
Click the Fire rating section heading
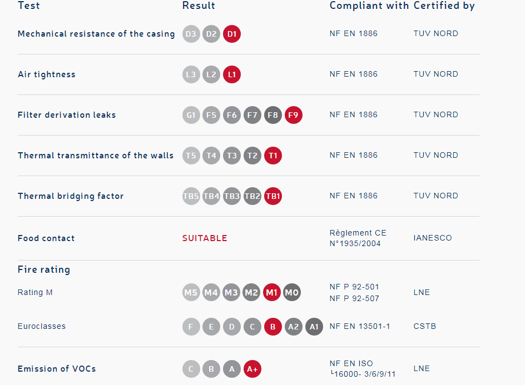click(x=44, y=269)
